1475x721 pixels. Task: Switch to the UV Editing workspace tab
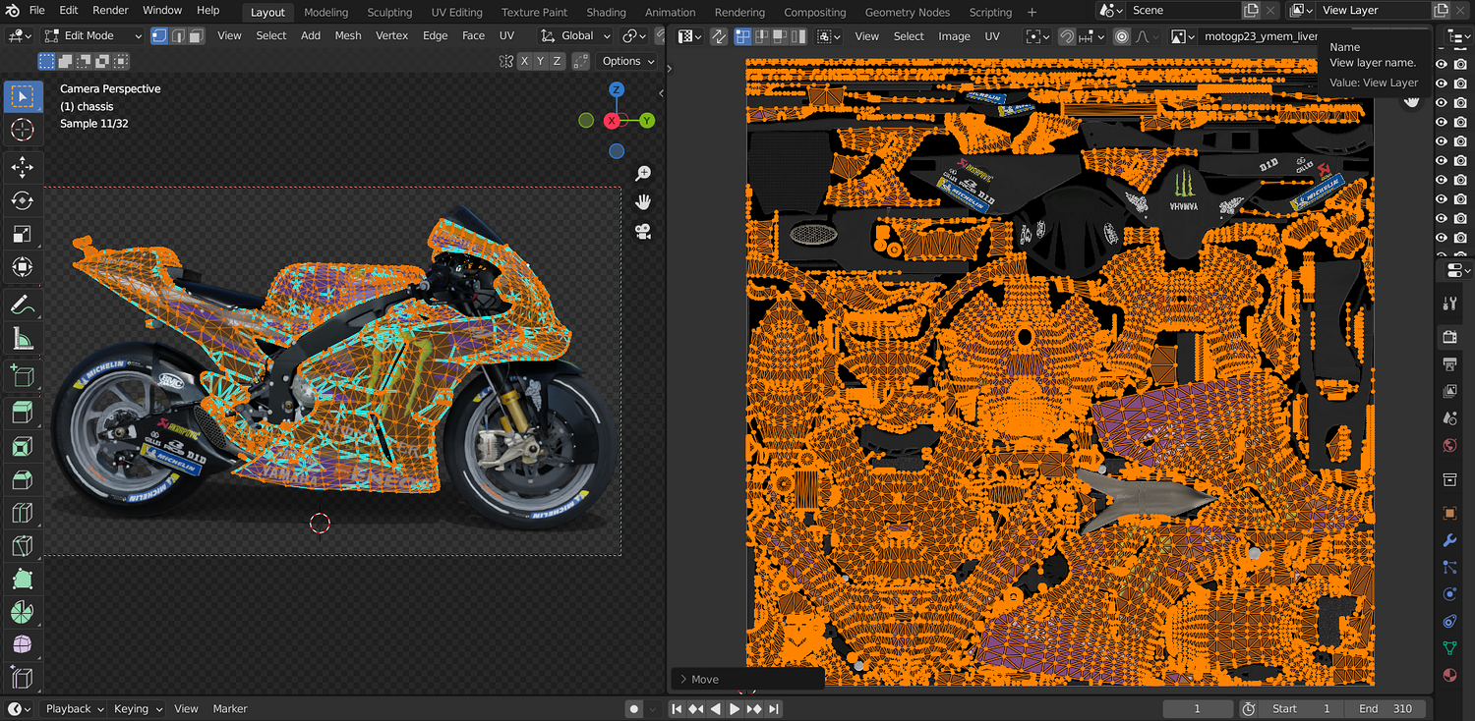click(x=456, y=12)
